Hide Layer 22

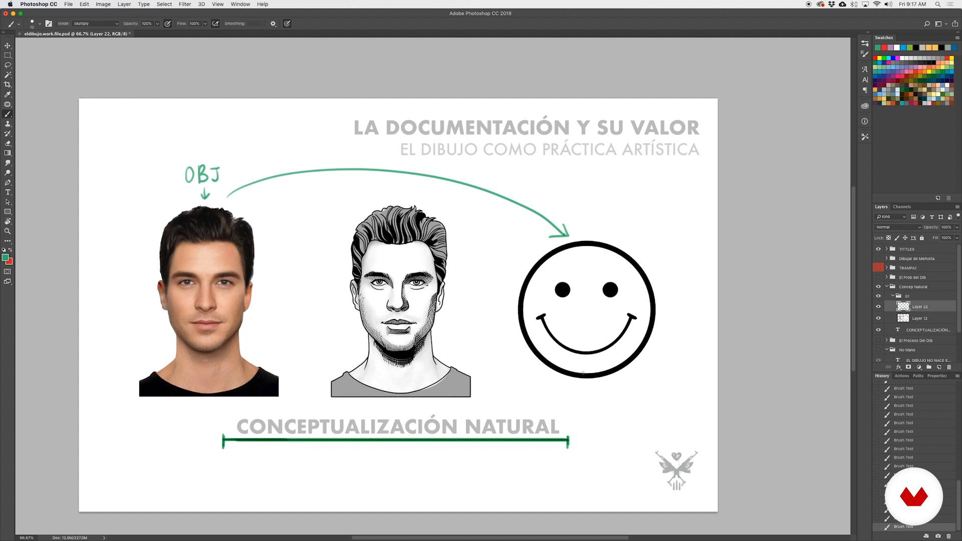[878, 307]
